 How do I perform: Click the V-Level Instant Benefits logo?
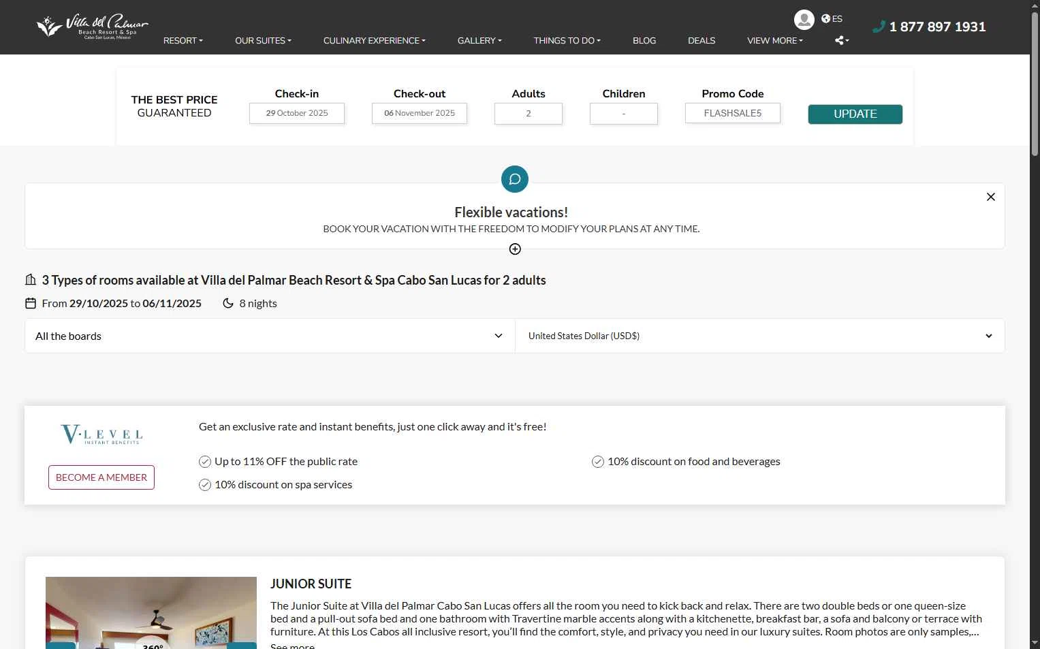101,434
